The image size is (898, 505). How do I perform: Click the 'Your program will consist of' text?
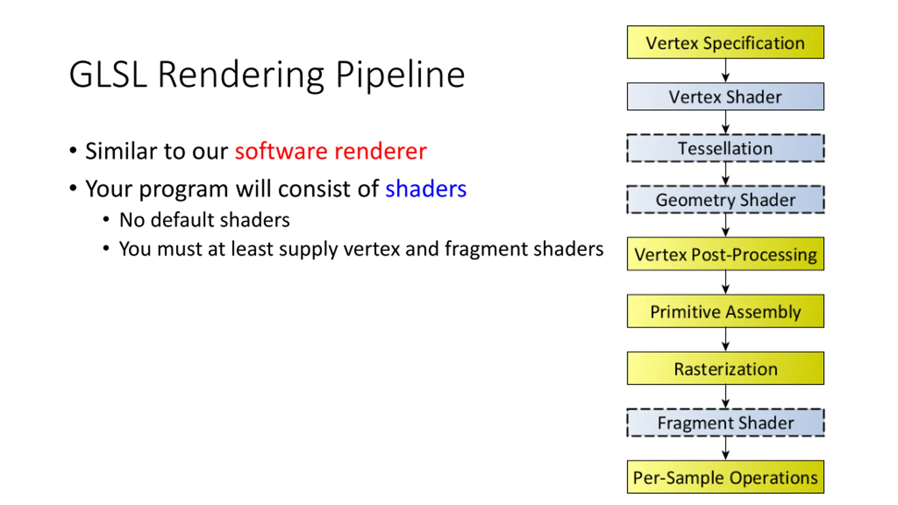coord(232,189)
